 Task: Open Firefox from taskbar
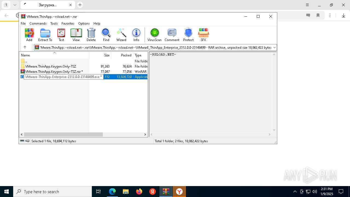139,192
